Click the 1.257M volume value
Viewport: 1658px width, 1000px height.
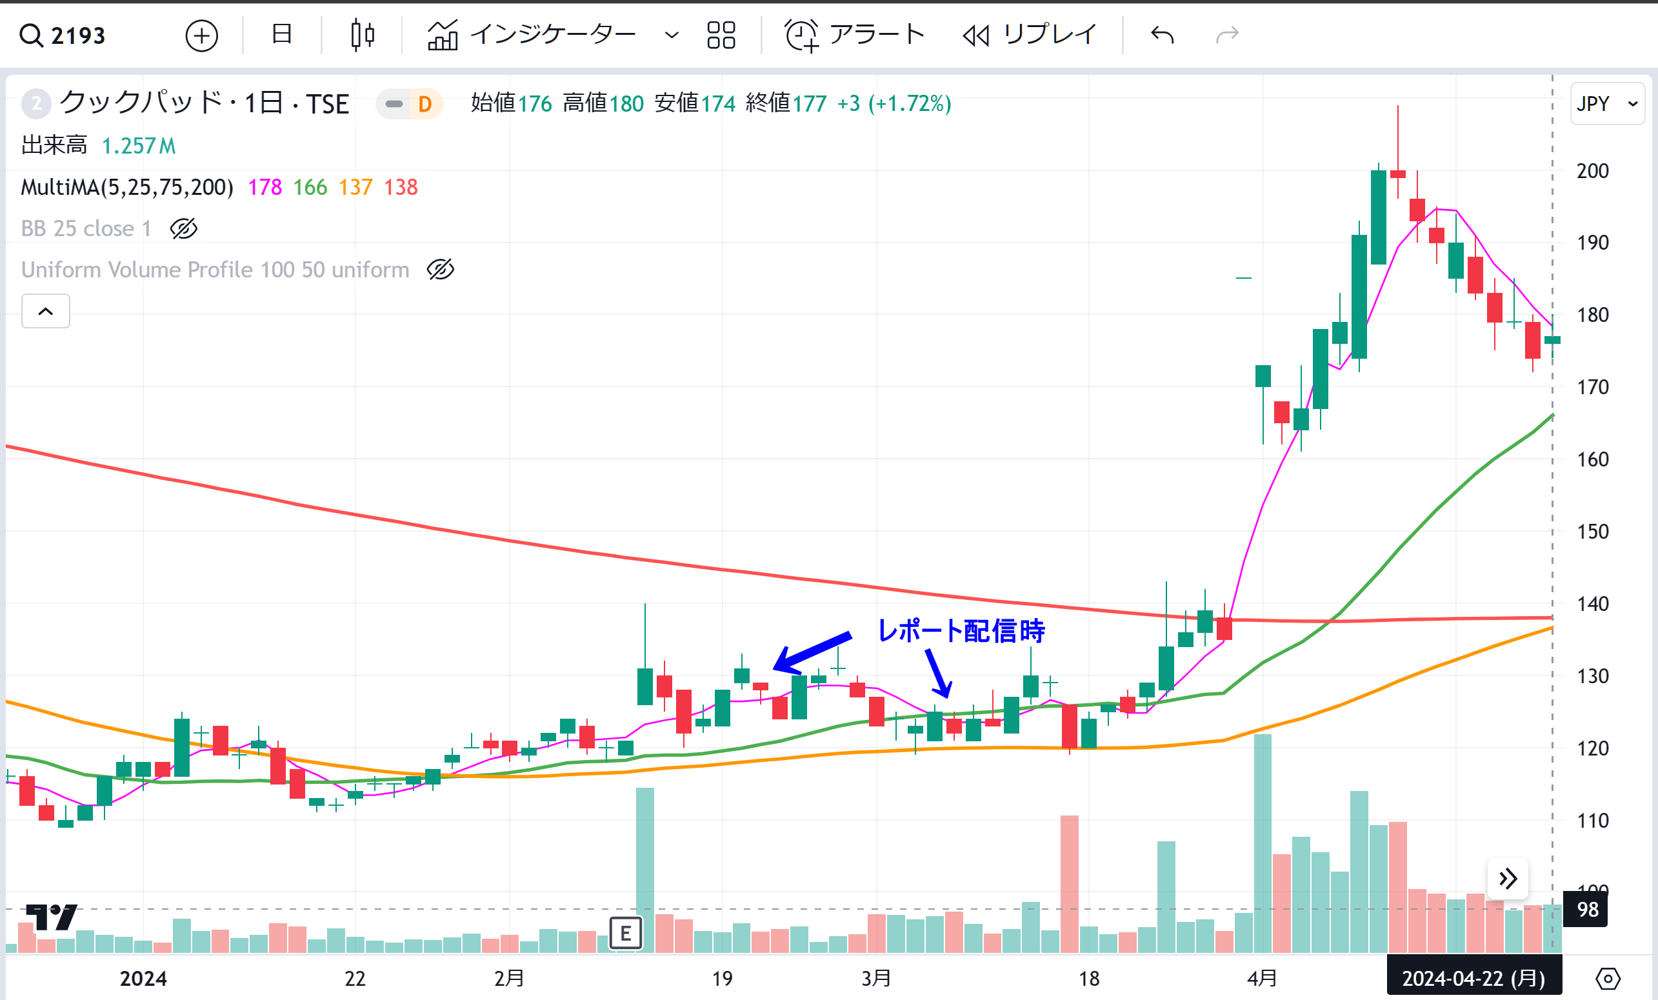(139, 145)
